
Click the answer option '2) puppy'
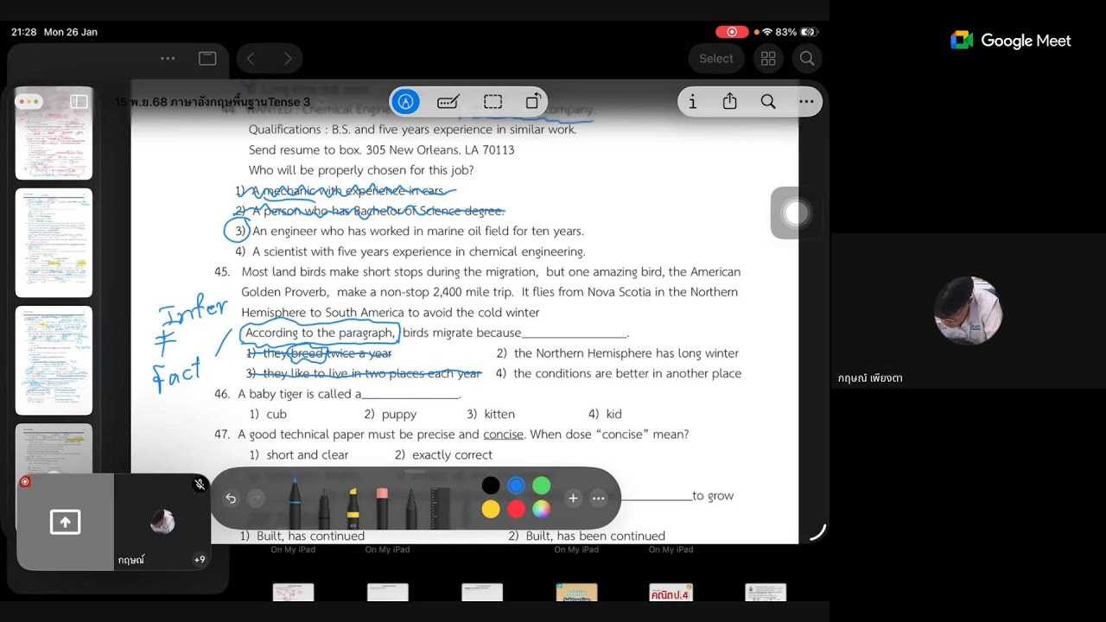tap(391, 415)
